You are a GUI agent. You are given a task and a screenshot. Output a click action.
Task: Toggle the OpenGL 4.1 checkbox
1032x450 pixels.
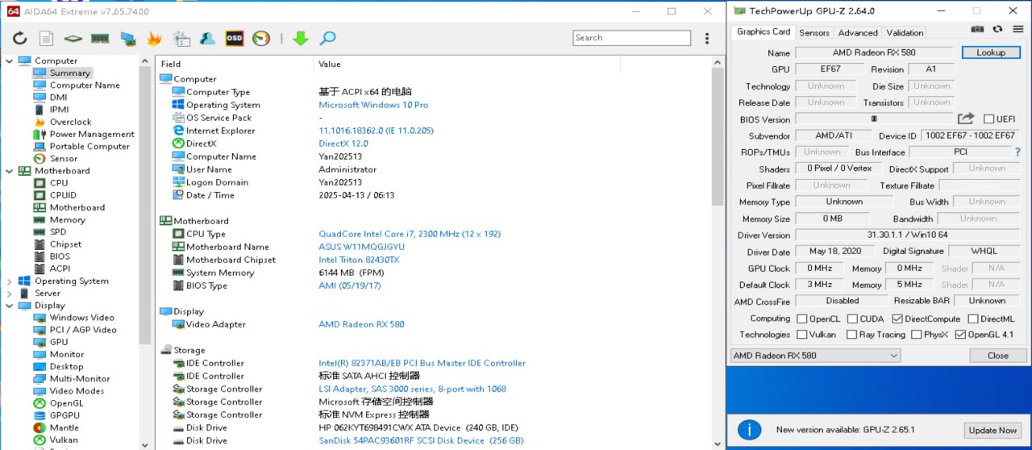coord(959,334)
